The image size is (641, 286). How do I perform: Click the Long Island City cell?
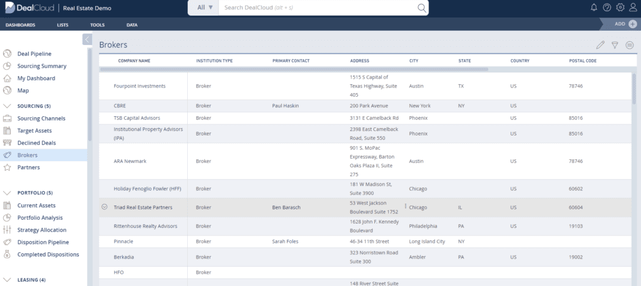tap(427, 242)
